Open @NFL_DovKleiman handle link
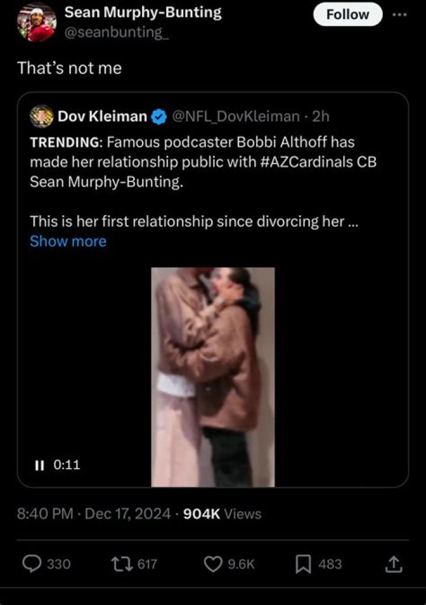The height and width of the screenshot is (605, 426). click(x=235, y=117)
